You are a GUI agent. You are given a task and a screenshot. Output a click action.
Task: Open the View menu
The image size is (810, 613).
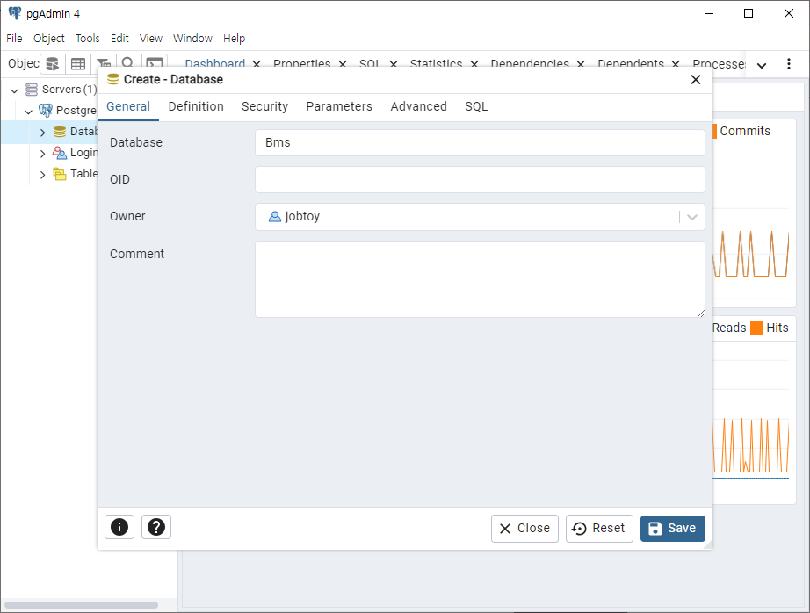(x=151, y=39)
